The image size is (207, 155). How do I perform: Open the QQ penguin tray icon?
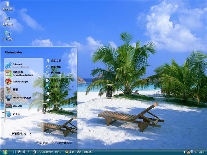tap(188, 152)
